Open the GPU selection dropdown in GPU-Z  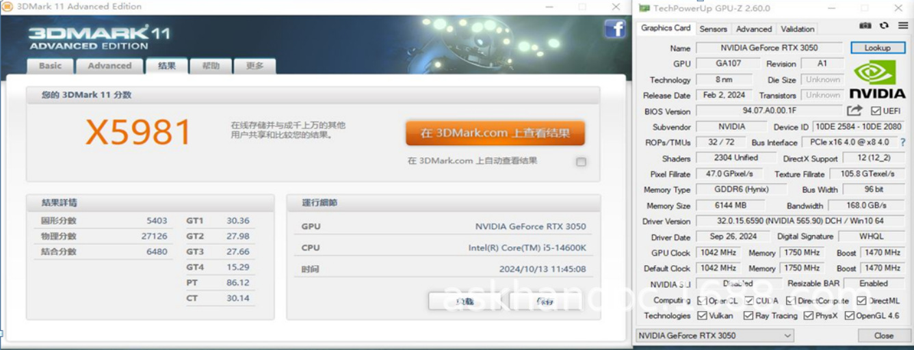[714, 336]
